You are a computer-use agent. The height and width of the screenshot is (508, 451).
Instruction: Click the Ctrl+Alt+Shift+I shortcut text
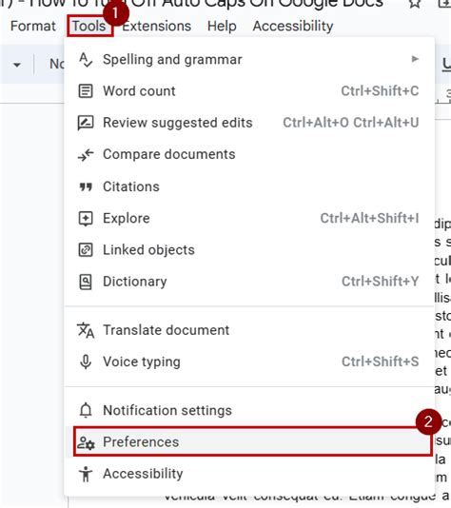(x=370, y=219)
